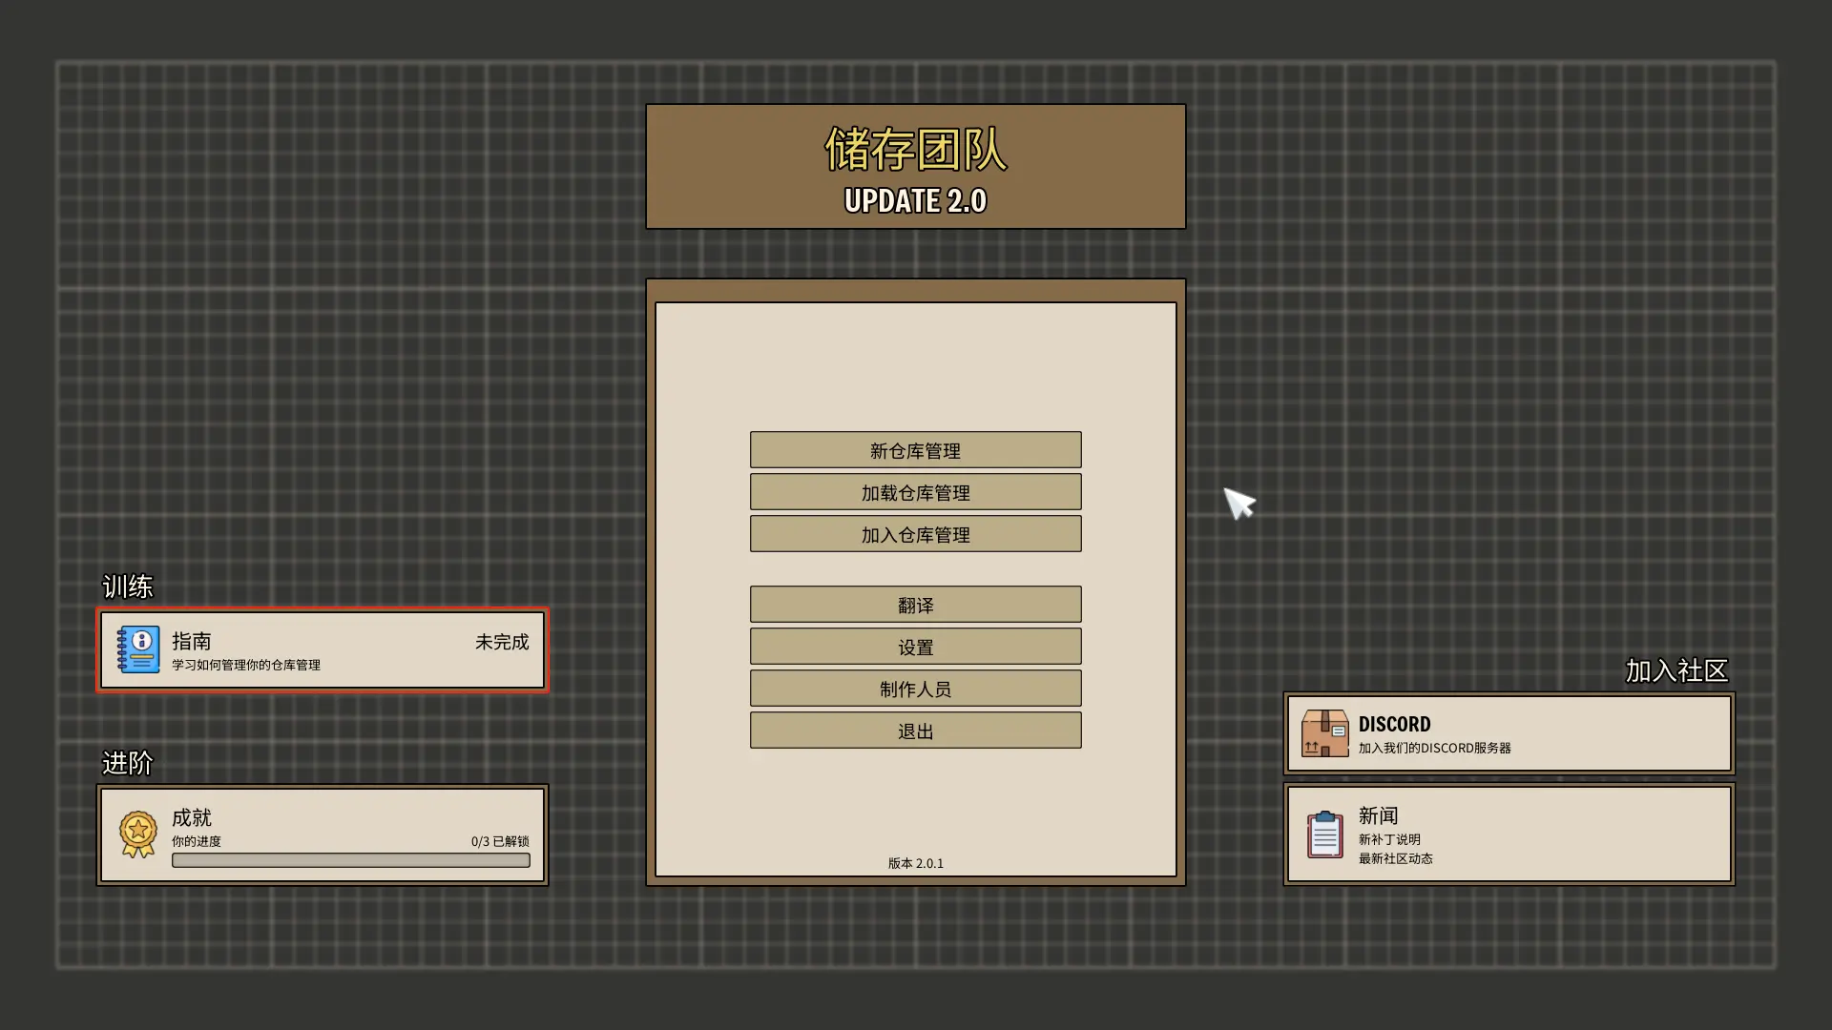Screen dimensions: 1832x1030
Task: Click the 加入社区 section heading
Action: 1677,671
